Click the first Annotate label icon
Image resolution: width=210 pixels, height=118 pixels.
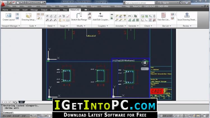(x=117, y=16)
